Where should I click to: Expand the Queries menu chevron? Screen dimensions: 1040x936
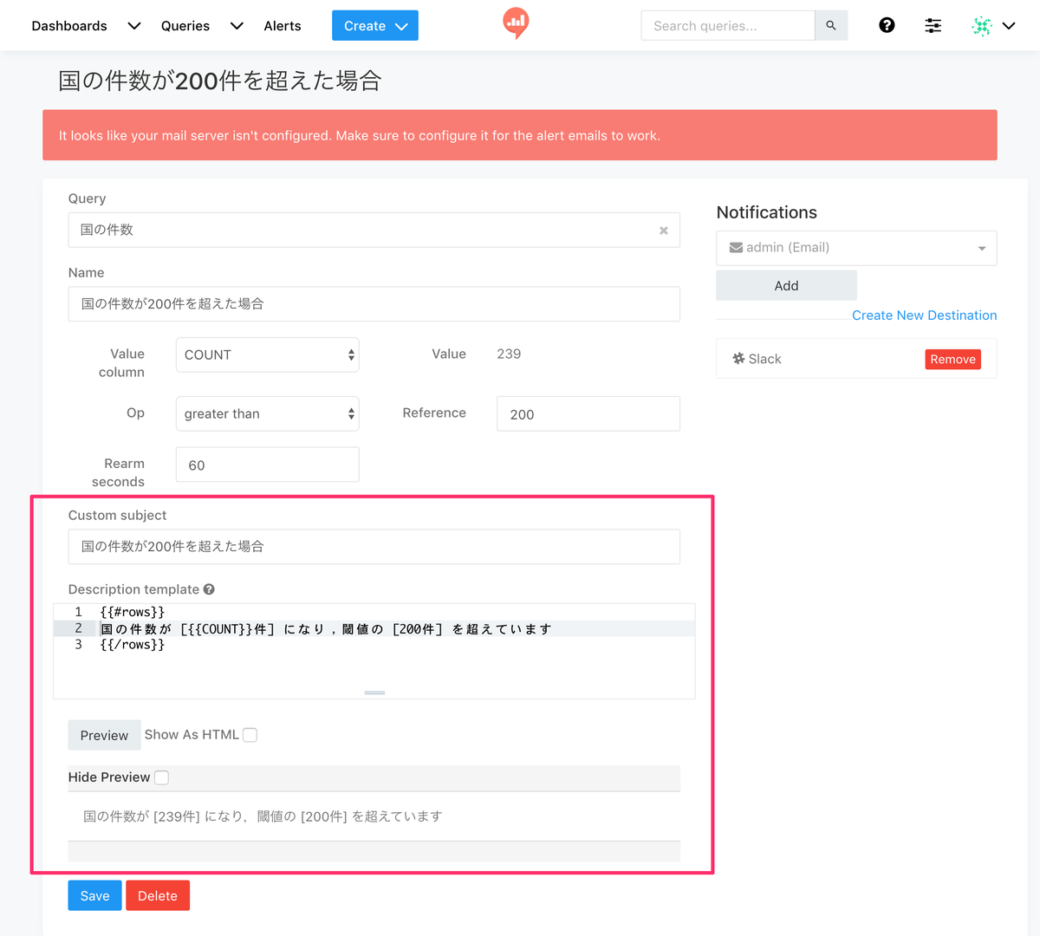[x=237, y=26]
